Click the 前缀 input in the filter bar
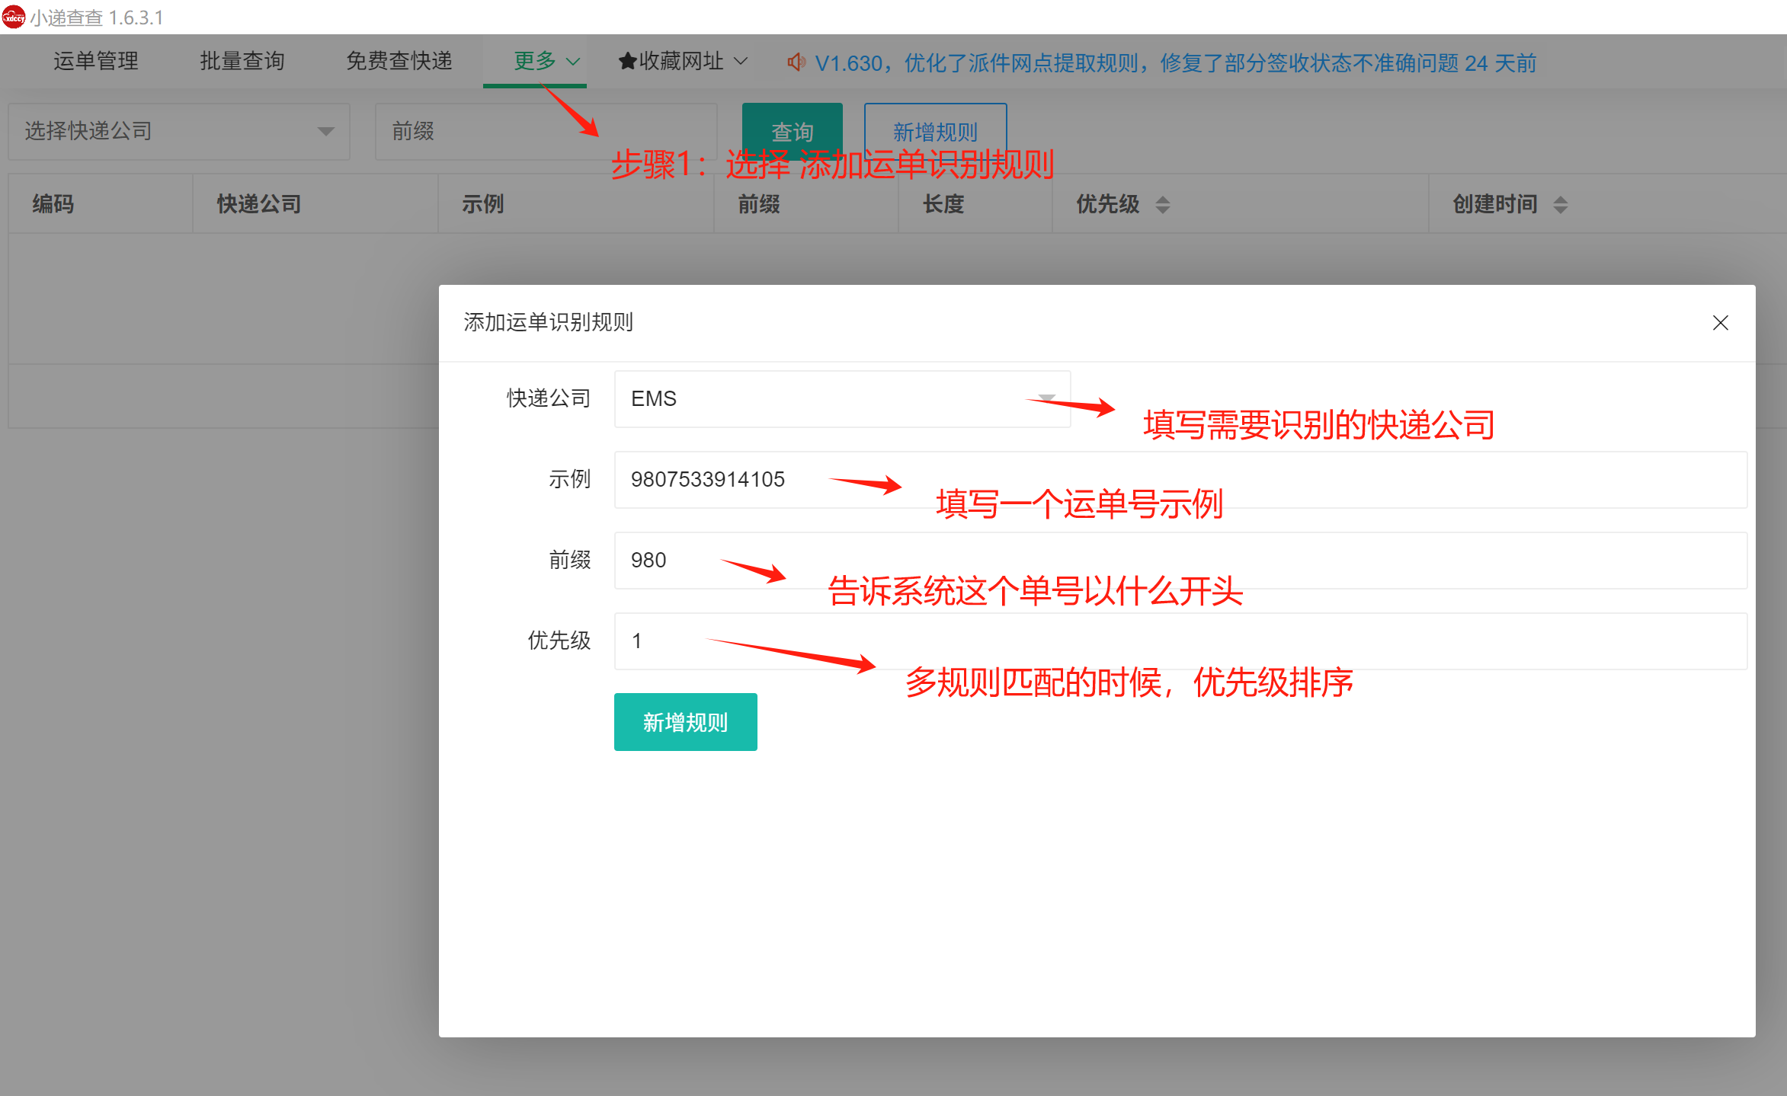 545,132
